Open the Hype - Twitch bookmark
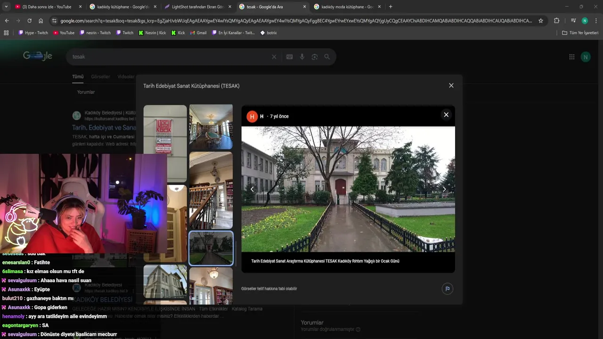 tap(33, 33)
